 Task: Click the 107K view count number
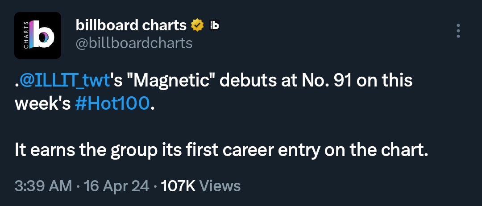point(178,186)
